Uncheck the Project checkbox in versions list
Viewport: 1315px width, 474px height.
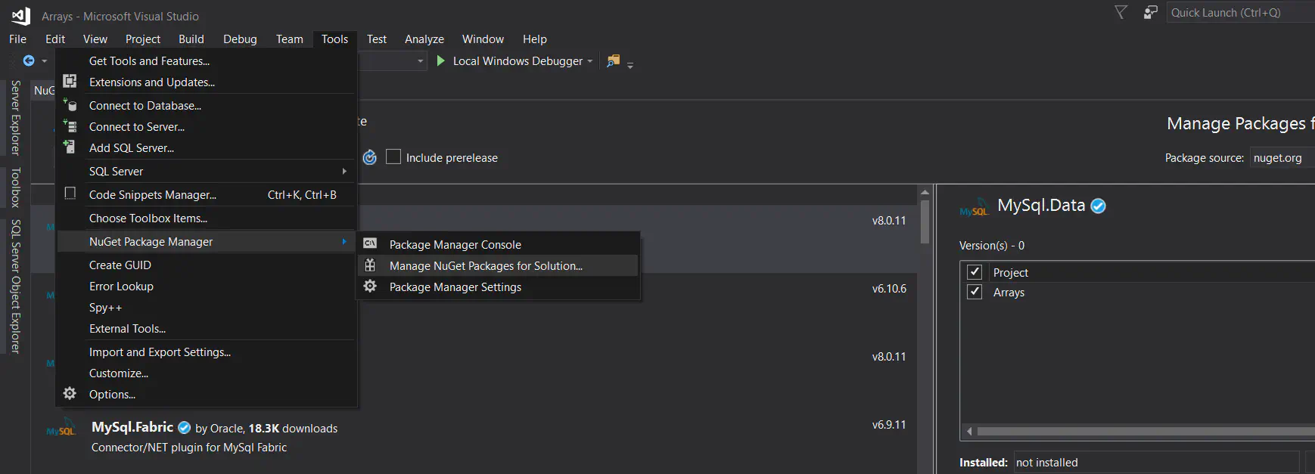point(975,272)
